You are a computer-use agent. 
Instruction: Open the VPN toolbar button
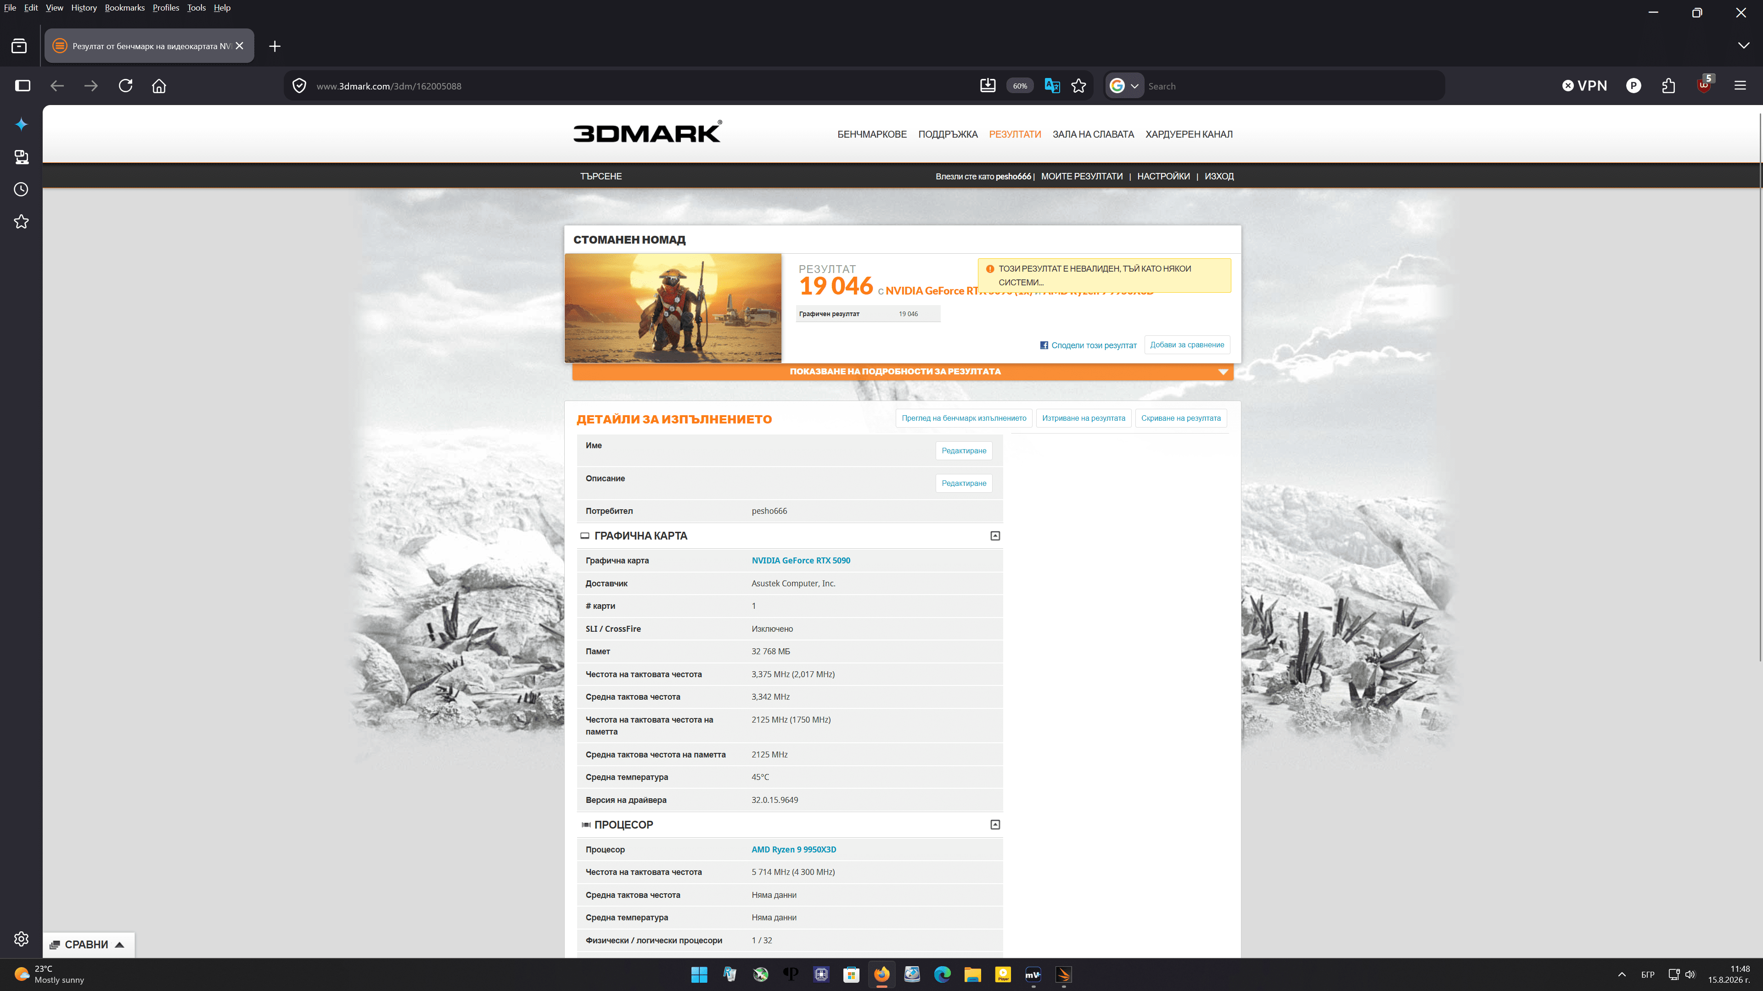point(1584,85)
